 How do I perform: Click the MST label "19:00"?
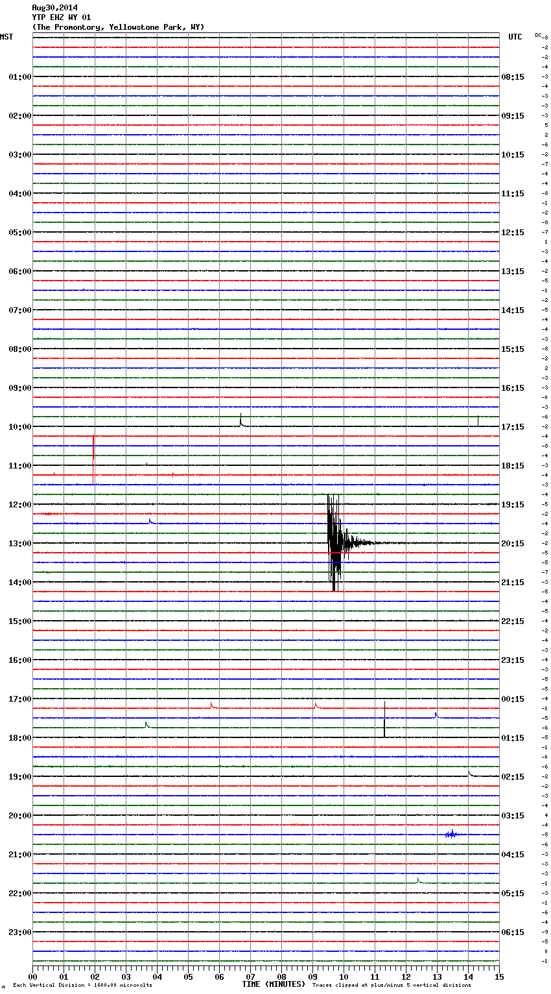(x=20, y=777)
